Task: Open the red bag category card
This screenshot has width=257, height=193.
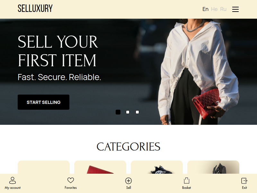Action: click(x=100, y=167)
